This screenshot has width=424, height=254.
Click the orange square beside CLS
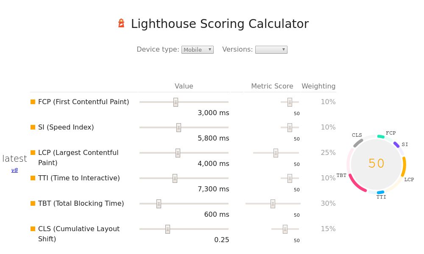(32, 229)
